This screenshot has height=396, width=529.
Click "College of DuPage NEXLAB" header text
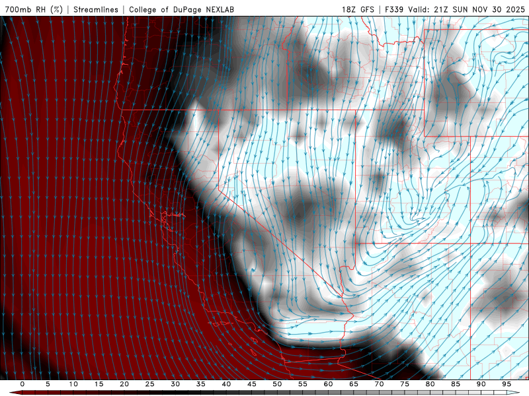181,9
